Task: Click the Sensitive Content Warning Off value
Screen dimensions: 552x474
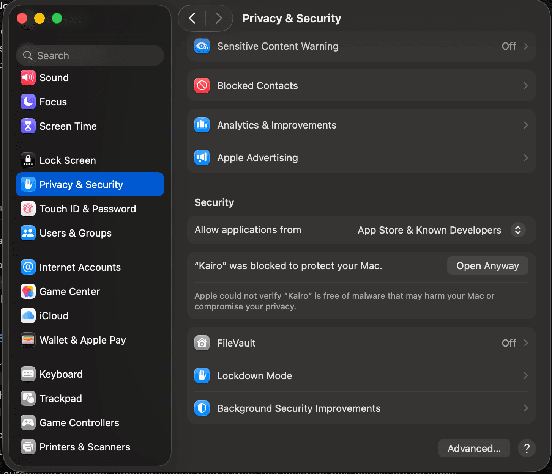Action: (x=509, y=46)
